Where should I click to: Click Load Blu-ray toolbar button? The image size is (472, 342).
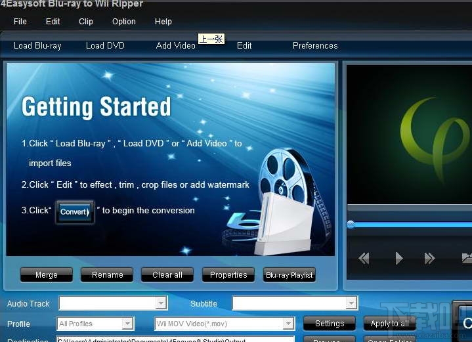click(37, 45)
